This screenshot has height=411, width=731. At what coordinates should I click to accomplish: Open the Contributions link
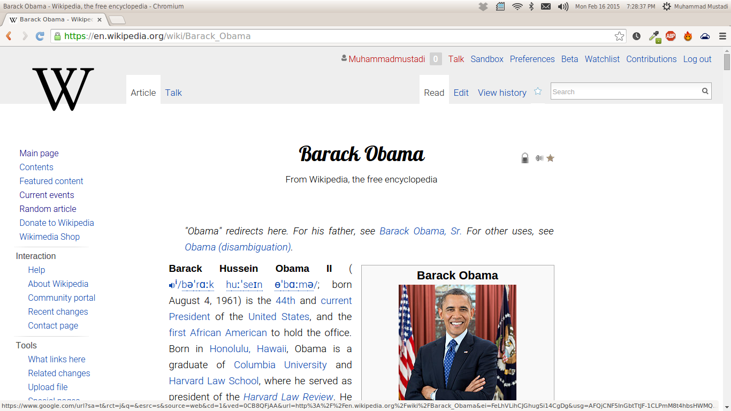pyautogui.click(x=651, y=59)
